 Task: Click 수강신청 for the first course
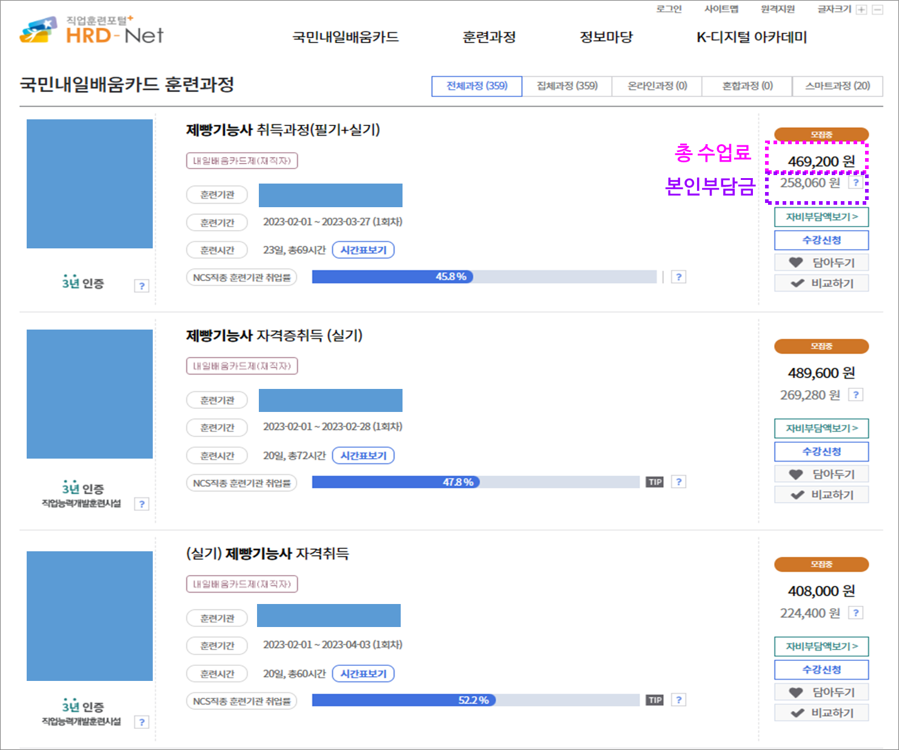pos(821,240)
